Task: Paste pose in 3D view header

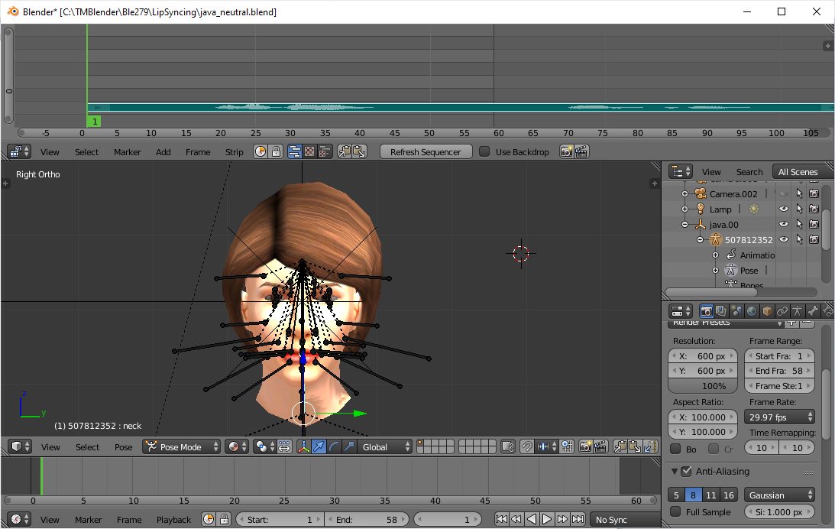Action: (636, 447)
